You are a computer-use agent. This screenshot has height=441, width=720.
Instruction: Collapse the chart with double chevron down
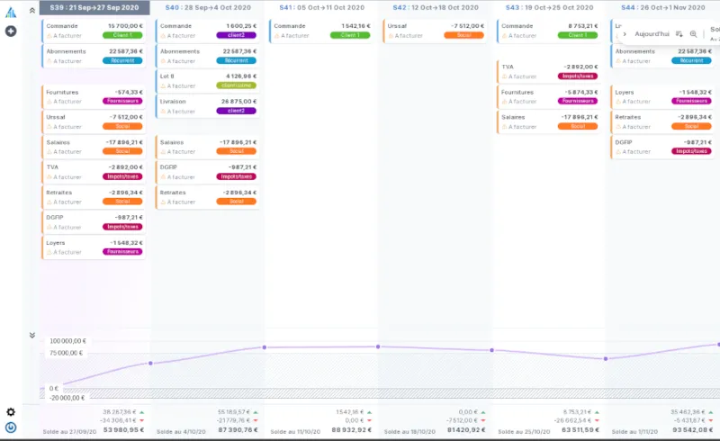tap(32, 335)
